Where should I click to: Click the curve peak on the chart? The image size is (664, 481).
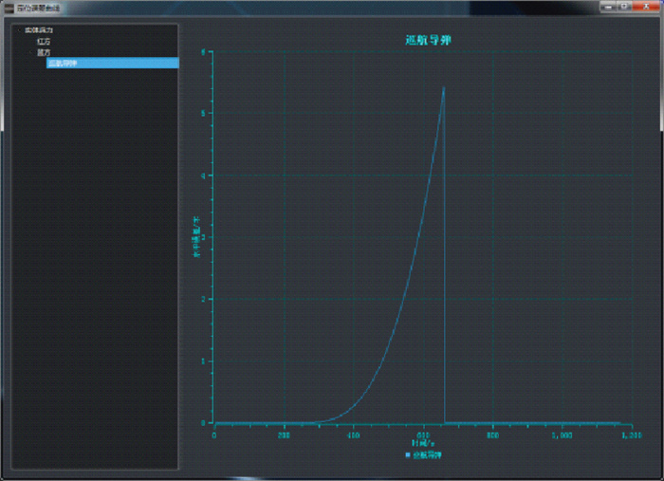pyautogui.click(x=443, y=87)
